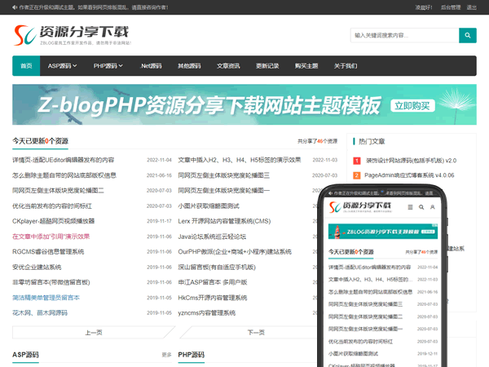This screenshot has height=367, width=489.
Task: Open the 后台管理 link at top right
Action: coord(449,7)
